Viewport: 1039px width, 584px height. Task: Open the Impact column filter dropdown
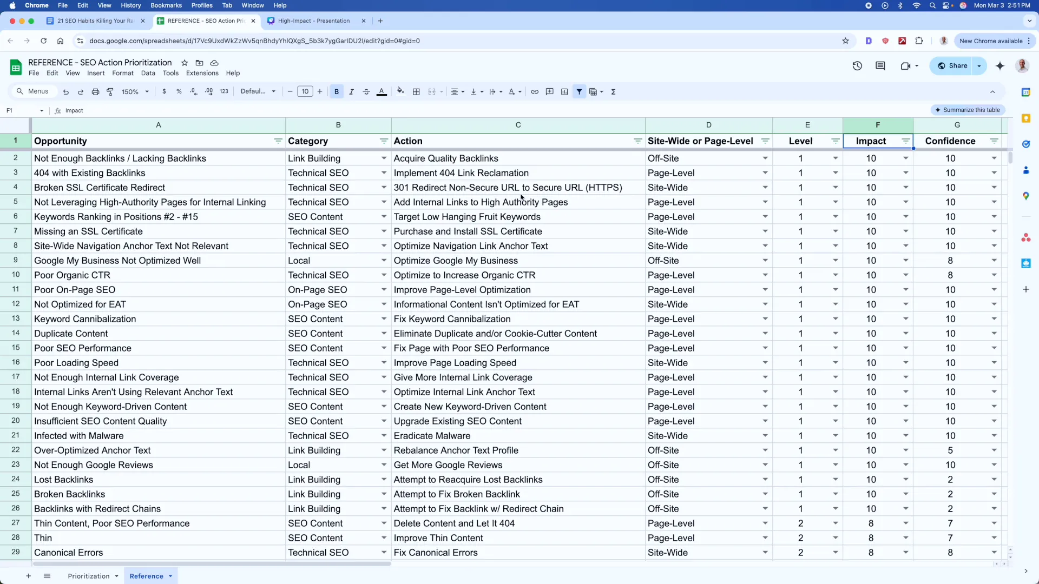(906, 141)
